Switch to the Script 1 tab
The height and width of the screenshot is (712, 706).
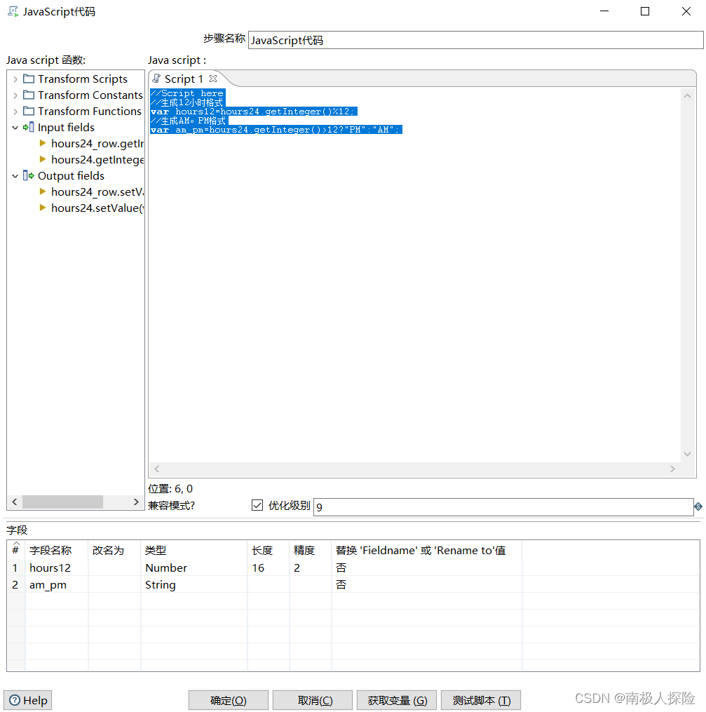tap(183, 79)
